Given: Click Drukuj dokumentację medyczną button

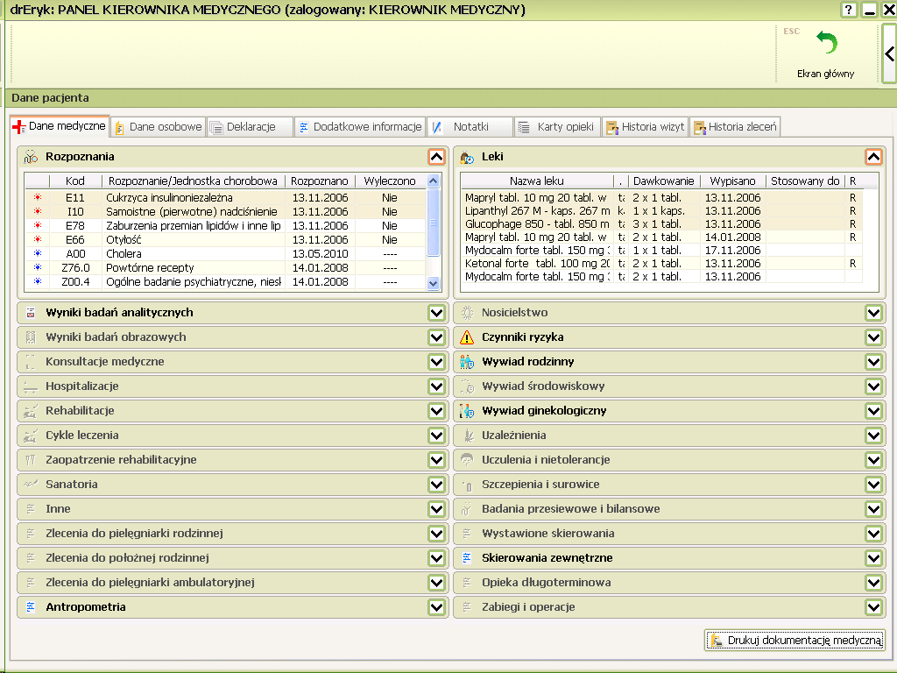Looking at the screenshot, I should coord(795,641).
